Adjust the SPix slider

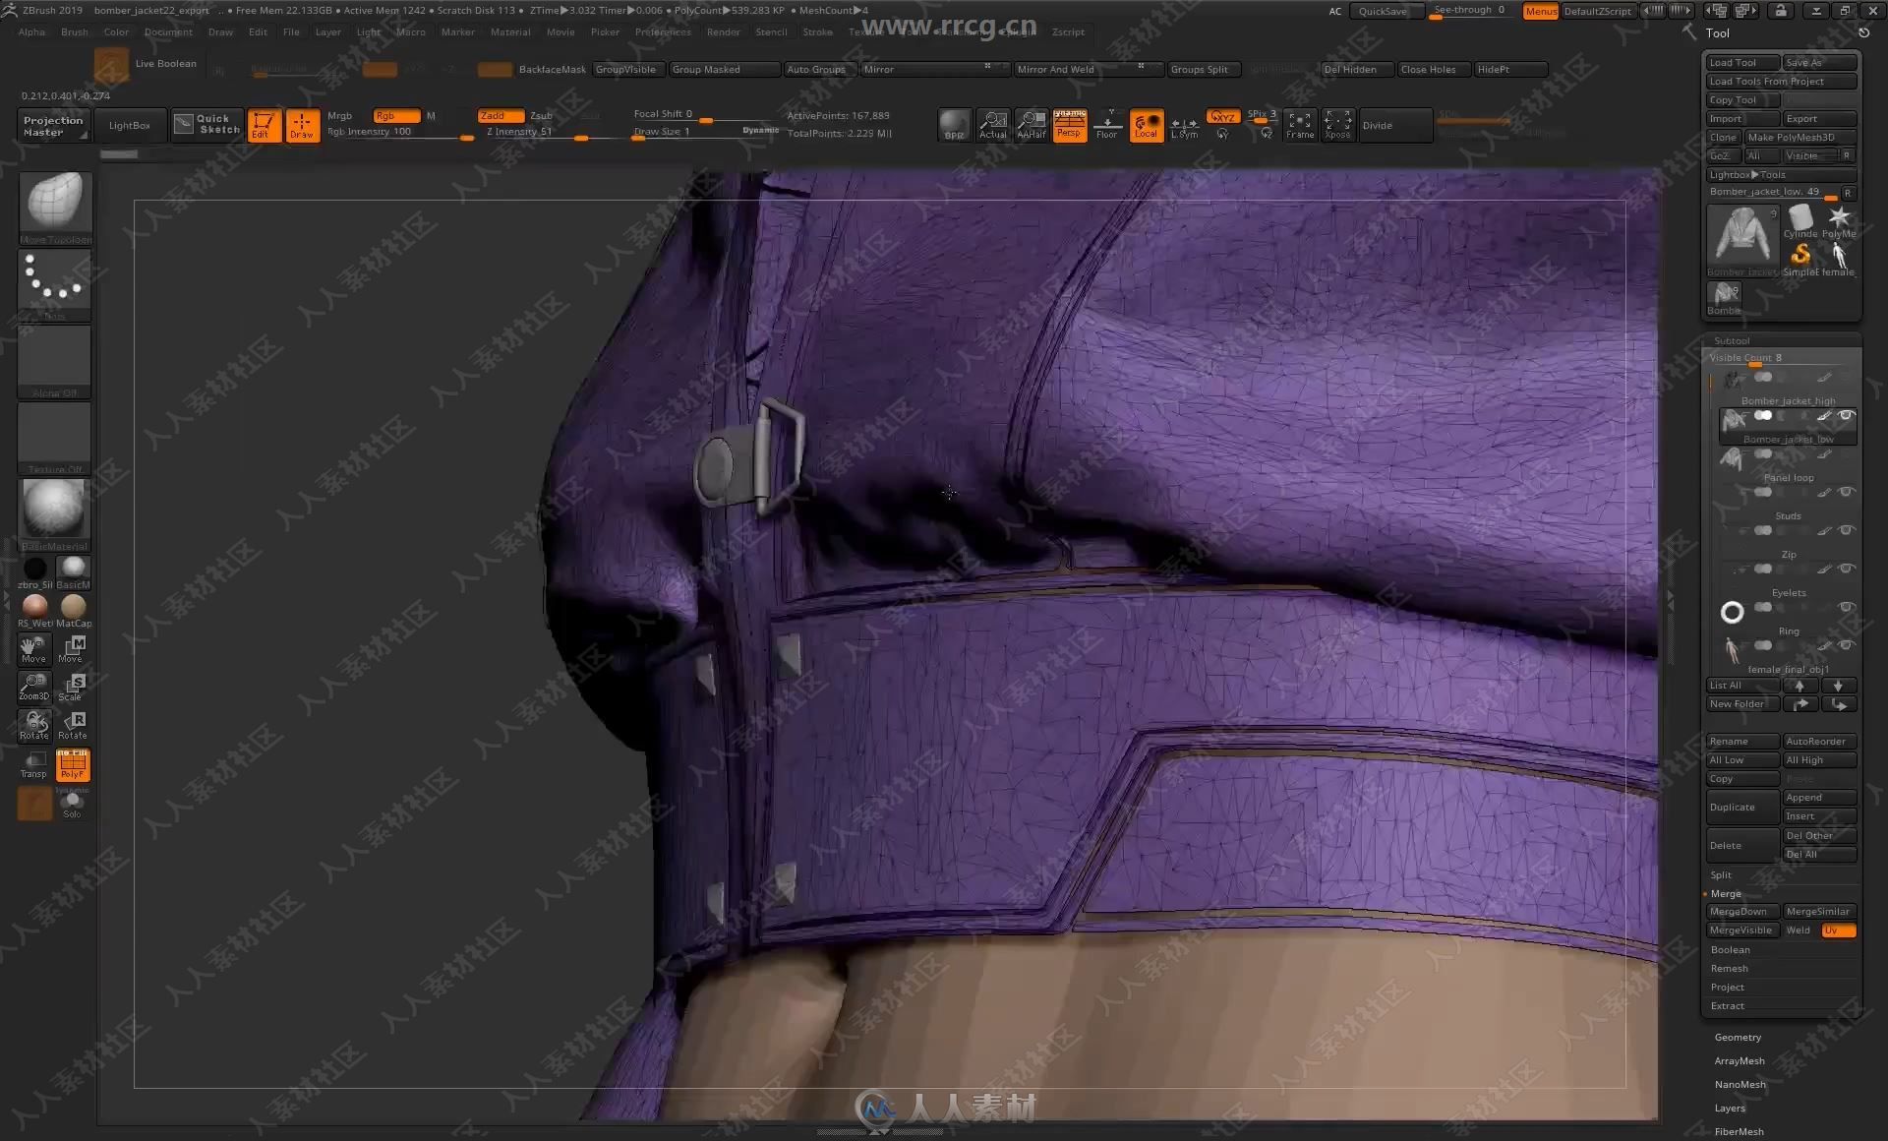click(1261, 115)
